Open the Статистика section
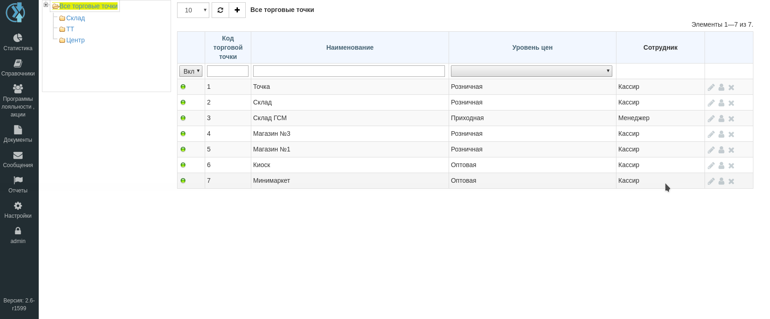The image size is (770, 319). click(x=18, y=42)
